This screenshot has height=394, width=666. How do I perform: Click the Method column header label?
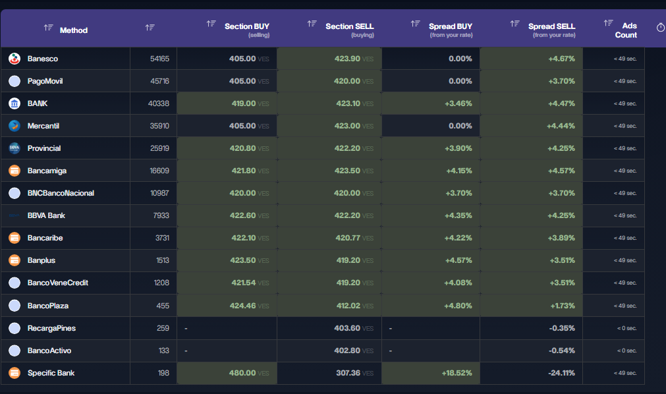[74, 30]
